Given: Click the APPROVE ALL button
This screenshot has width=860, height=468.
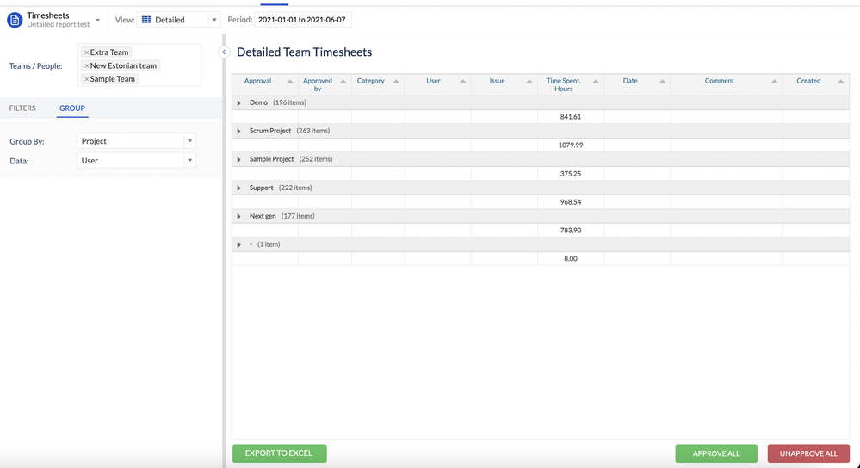Looking at the screenshot, I should [x=715, y=453].
